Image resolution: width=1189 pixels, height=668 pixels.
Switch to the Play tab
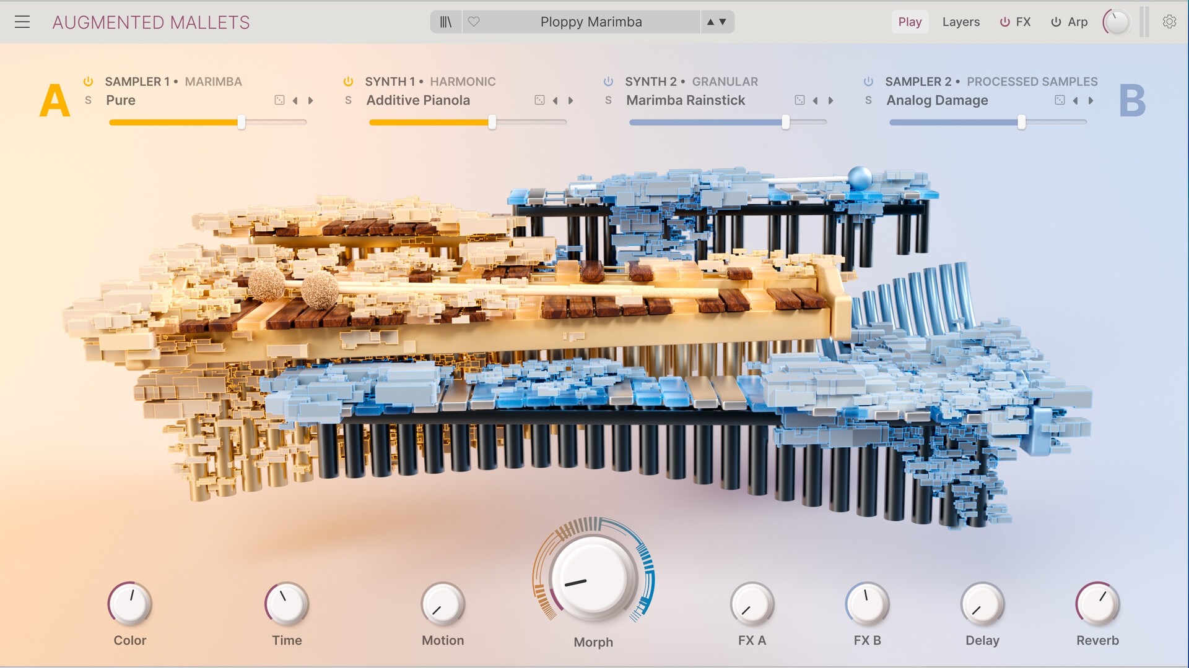[x=910, y=22]
